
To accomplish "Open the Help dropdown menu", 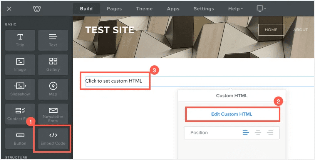I will tap(235, 9).
